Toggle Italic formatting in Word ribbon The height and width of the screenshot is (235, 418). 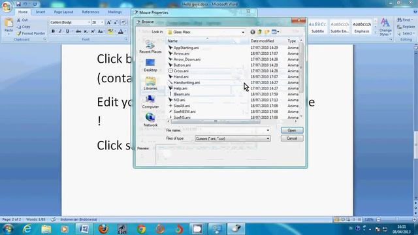coord(60,31)
